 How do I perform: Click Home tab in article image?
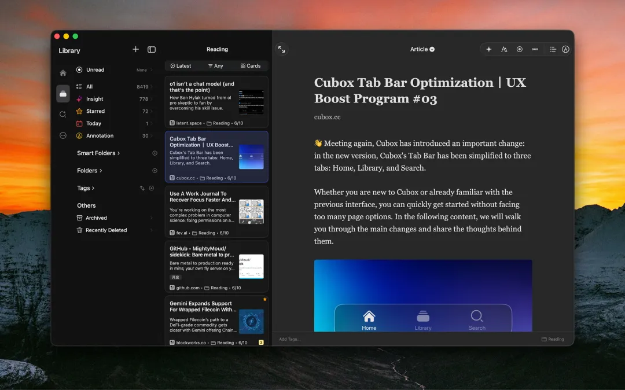[x=369, y=321]
